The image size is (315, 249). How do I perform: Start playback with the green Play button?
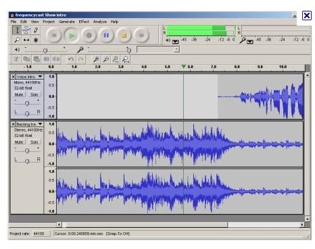(72, 35)
